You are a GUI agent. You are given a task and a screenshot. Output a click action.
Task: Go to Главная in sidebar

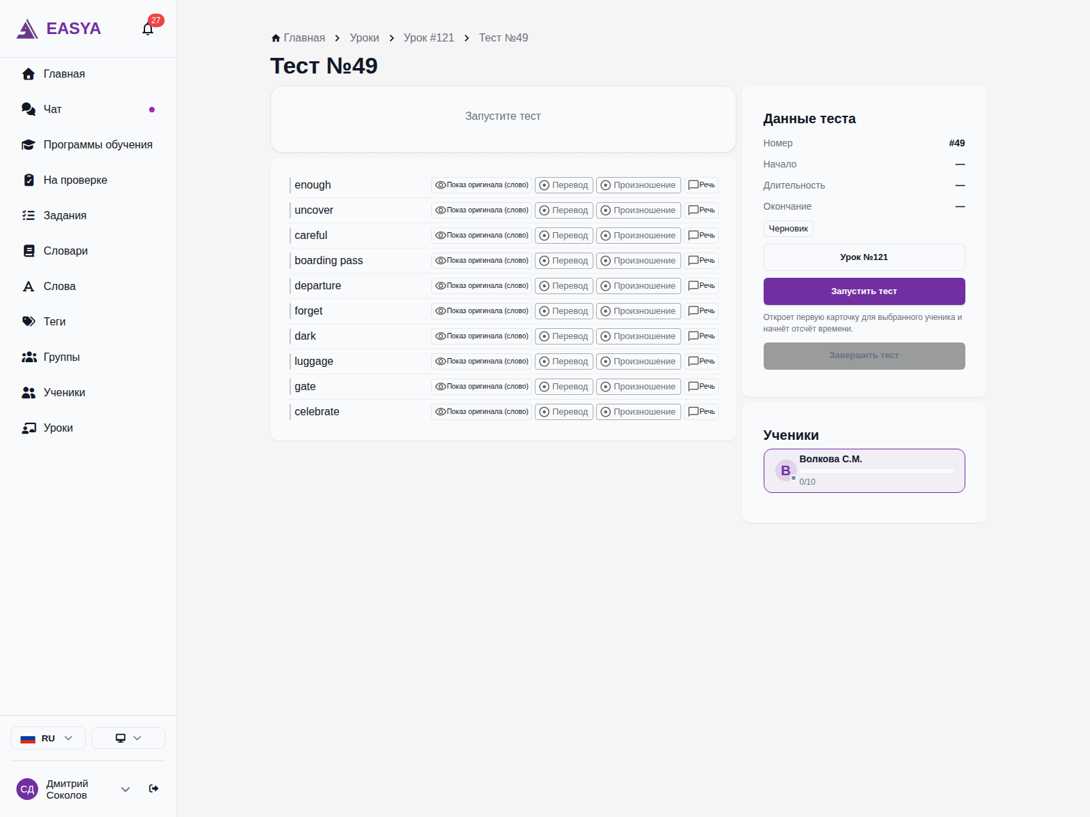pos(88,74)
